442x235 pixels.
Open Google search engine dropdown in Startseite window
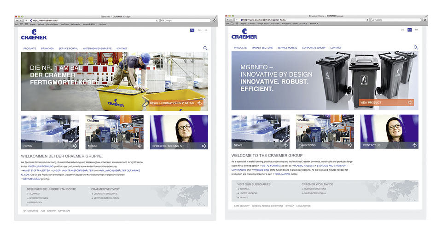click(163, 21)
